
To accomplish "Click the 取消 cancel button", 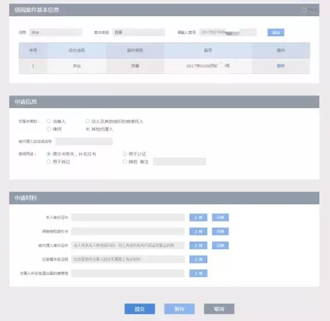I will 219,309.
